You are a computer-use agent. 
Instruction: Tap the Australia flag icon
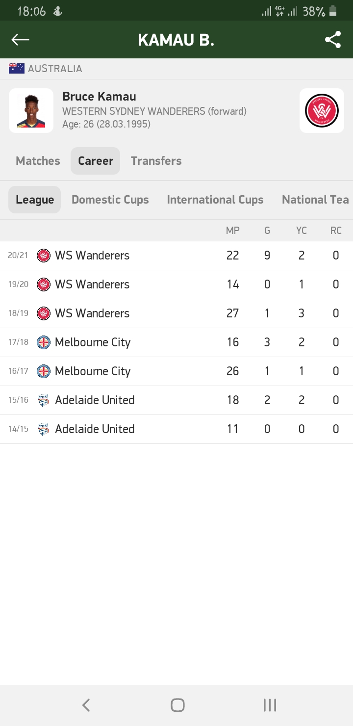coord(17,69)
